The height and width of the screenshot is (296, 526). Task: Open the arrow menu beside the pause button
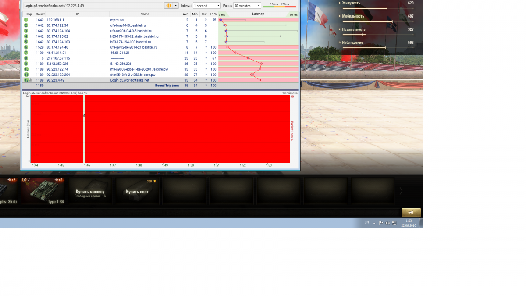click(x=176, y=6)
